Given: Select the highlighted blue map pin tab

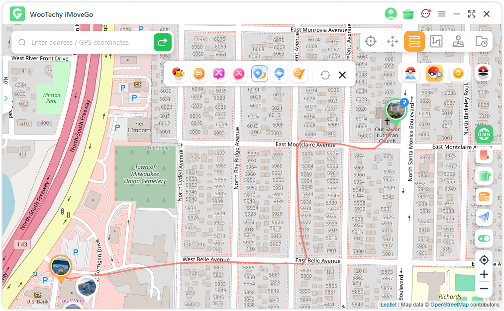Looking at the screenshot, I should pos(260,75).
